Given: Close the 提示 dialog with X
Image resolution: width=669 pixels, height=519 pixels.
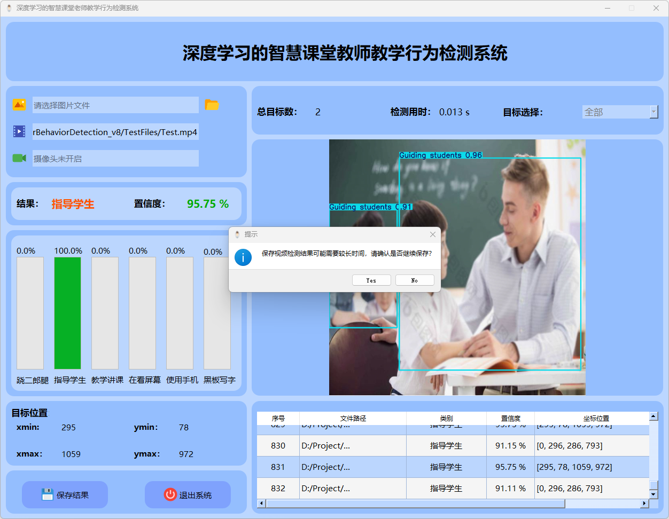Looking at the screenshot, I should coord(433,234).
